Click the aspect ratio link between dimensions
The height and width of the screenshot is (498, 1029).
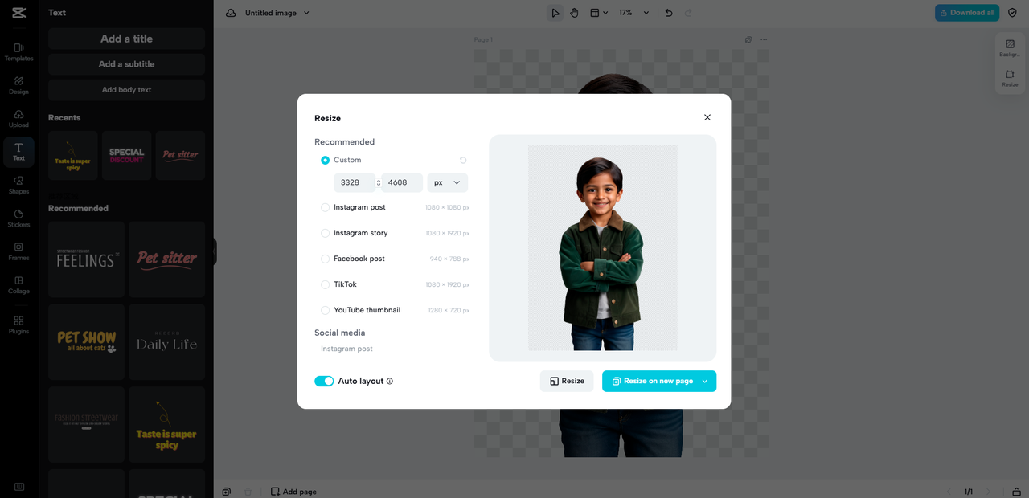click(x=379, y=182)
